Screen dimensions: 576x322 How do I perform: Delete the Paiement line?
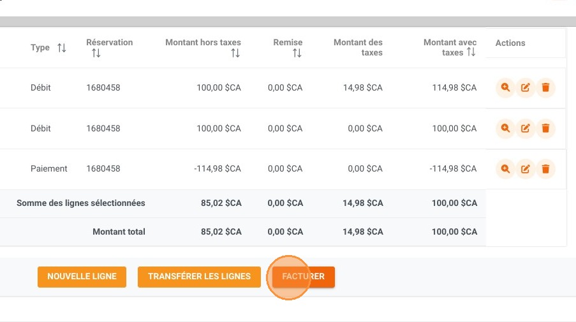(x=545, y=168)
